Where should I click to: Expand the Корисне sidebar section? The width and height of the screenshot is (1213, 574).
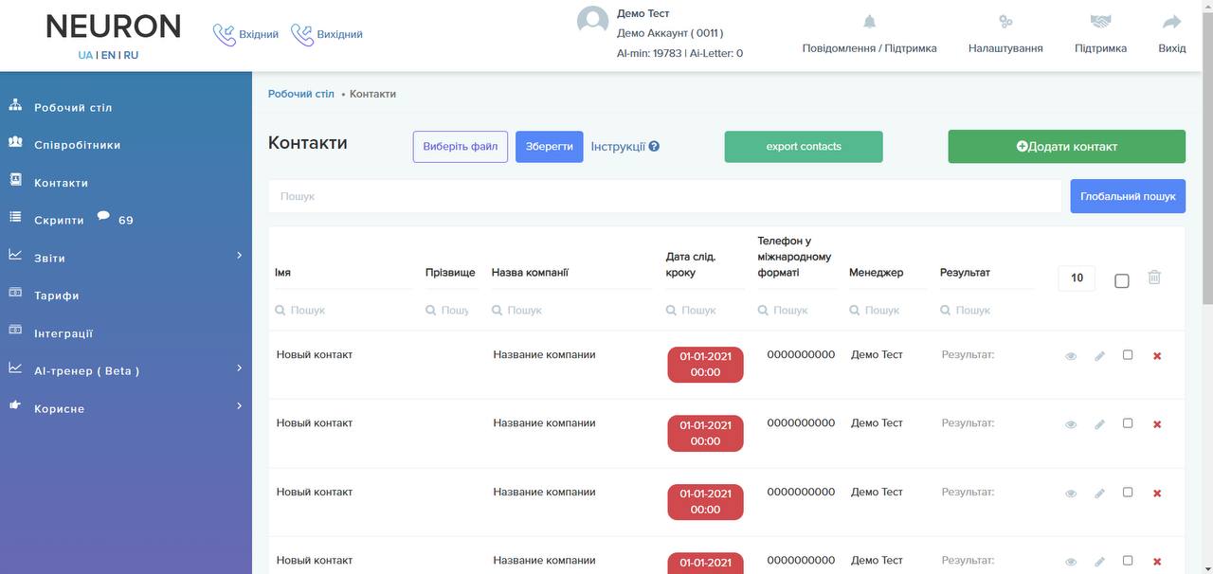[239, 406]
